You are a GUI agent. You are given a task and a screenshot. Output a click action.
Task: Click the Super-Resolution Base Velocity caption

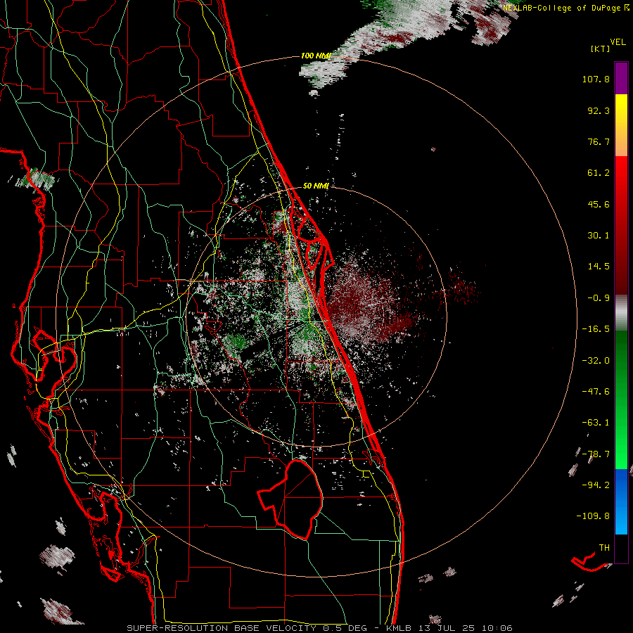coord(319,628)
